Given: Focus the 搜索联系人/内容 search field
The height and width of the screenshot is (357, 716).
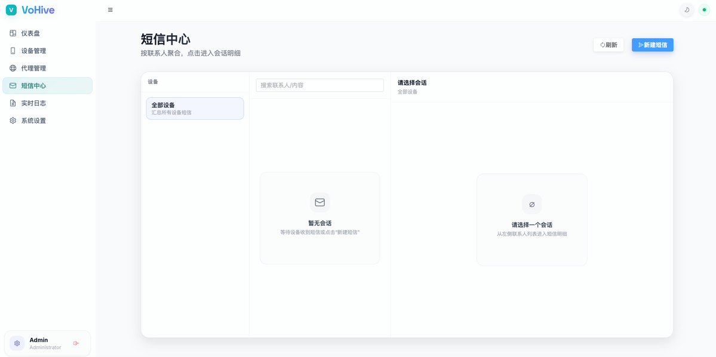Looking at the screenshot, I should (x=319, y=85).
